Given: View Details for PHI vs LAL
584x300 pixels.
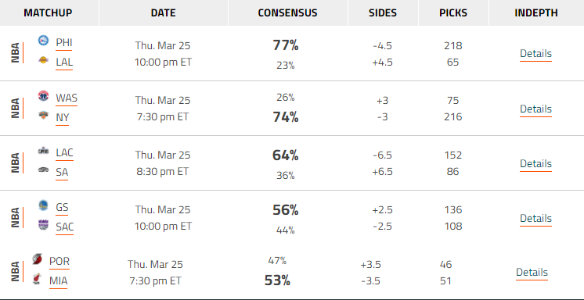Looking at the screenshot, I should (x=535, y=54).
